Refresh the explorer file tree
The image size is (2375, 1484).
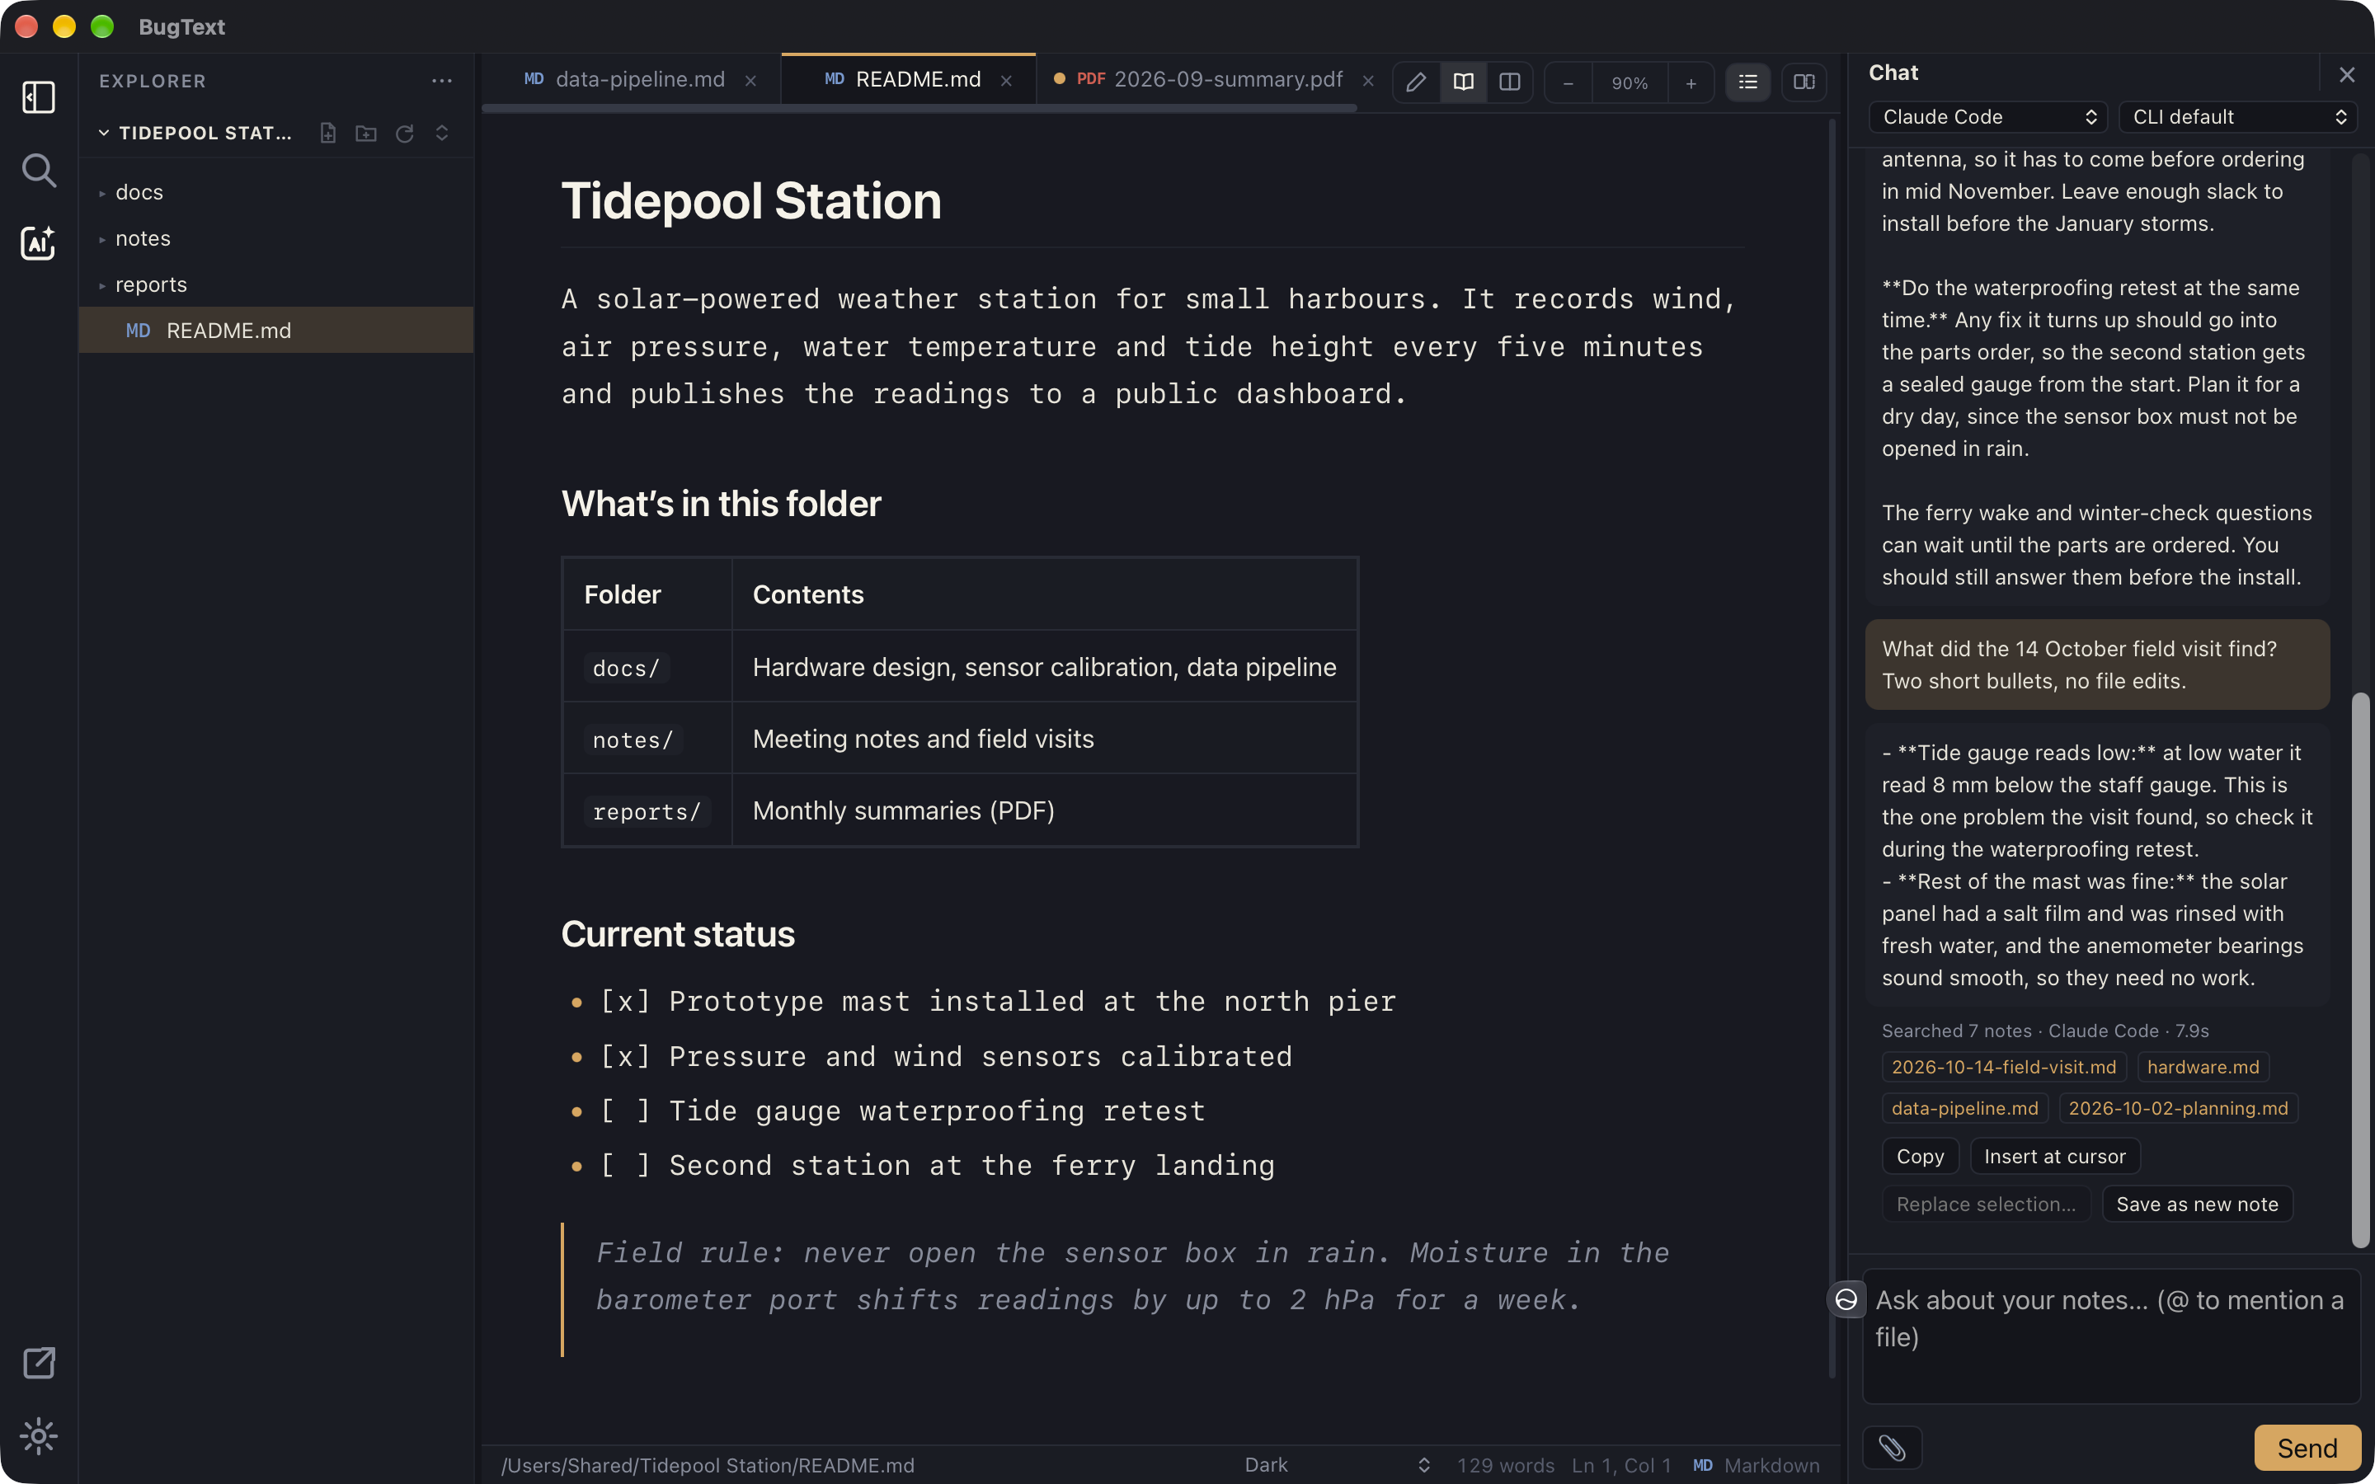tap(404, 133)
